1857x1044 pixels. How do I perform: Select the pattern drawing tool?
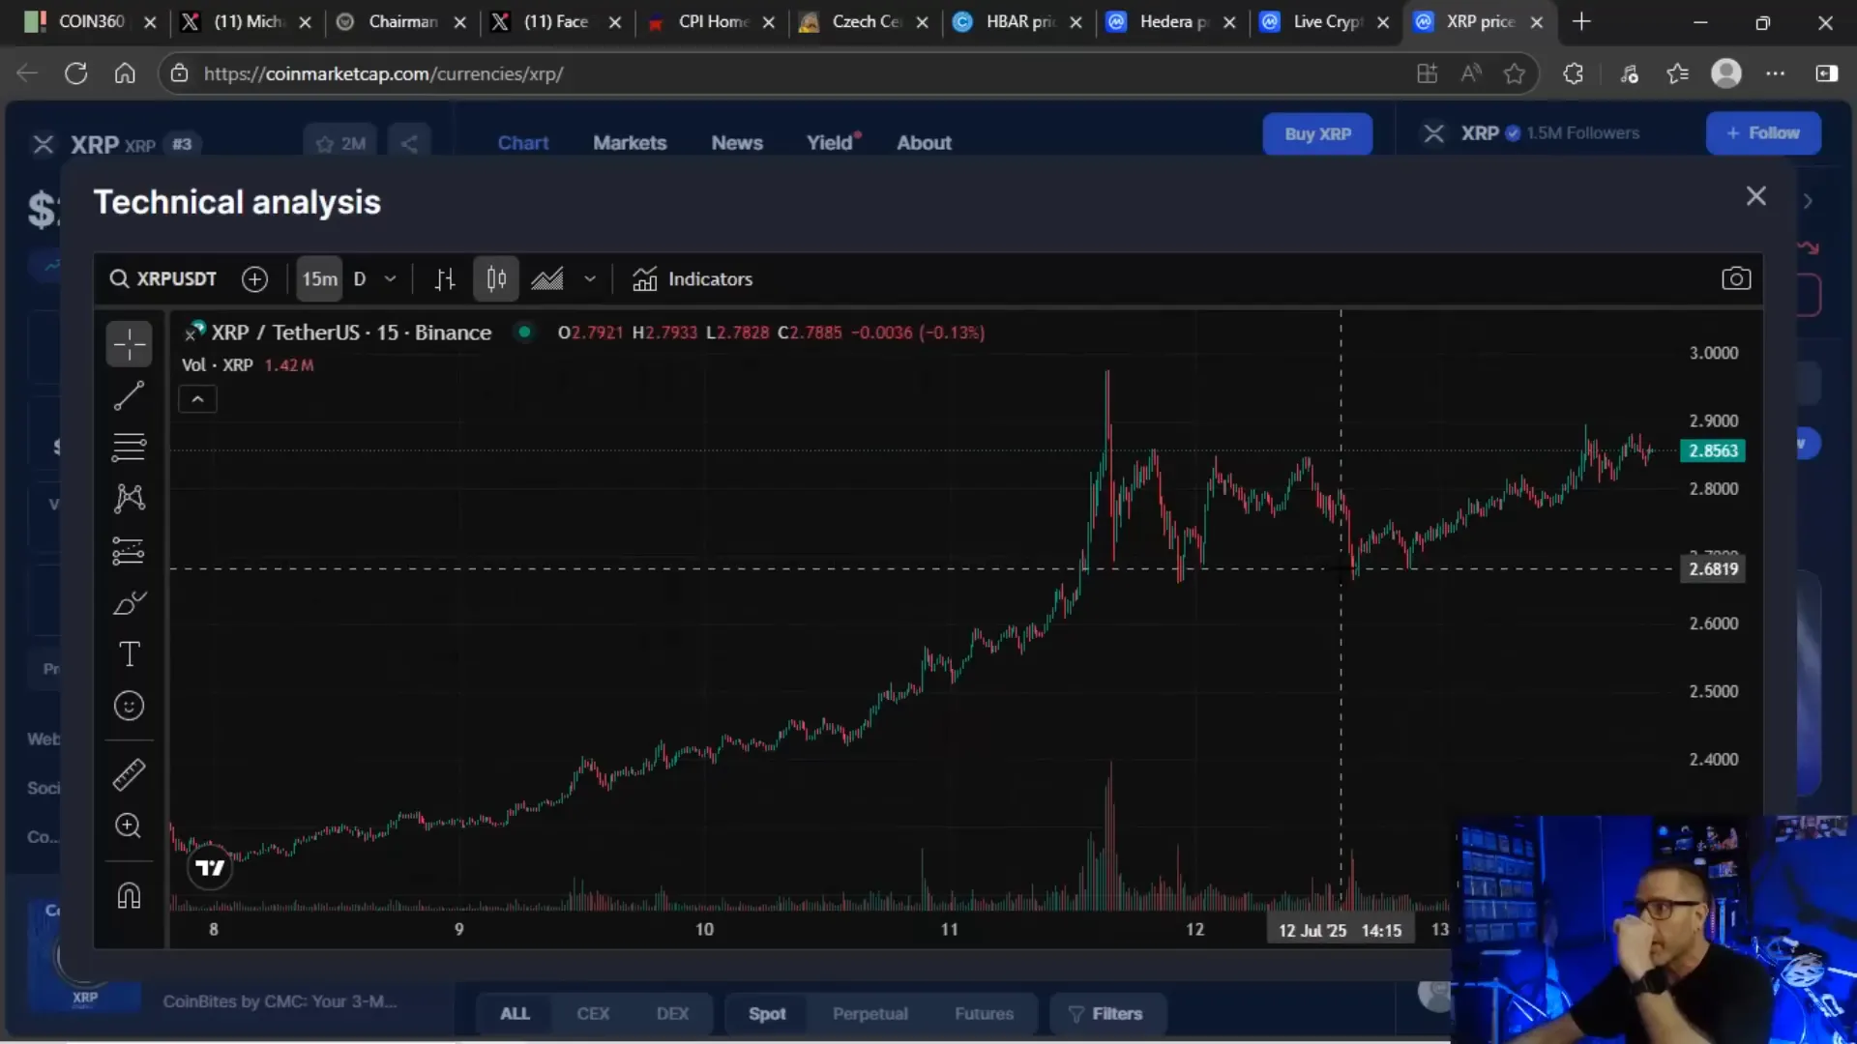click(x=129, y=498)
